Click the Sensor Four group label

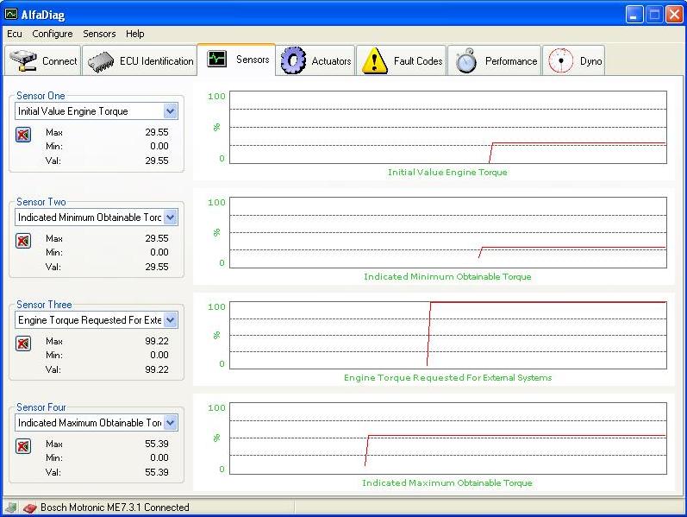tap(41, 407)
